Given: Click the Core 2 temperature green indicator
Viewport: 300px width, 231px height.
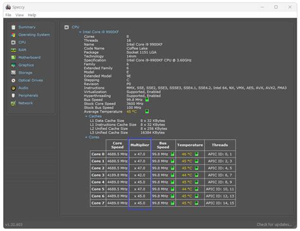Looking at the screenshot, I should coord(196,168).
